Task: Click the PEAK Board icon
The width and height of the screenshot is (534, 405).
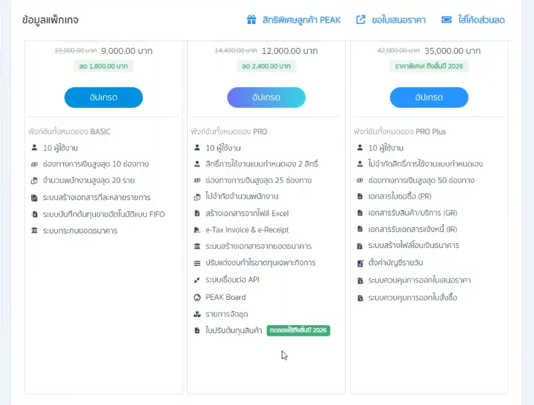Action: [x=197, y=297]
